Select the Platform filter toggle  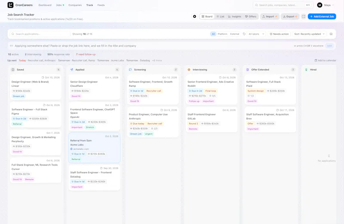click(x=222, y=34)
